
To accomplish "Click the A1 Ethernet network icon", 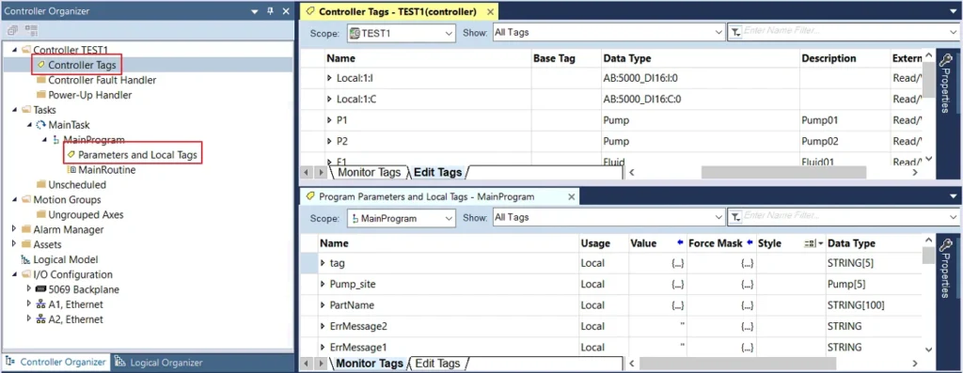I will pyautogui.click(x=41, y=304).
